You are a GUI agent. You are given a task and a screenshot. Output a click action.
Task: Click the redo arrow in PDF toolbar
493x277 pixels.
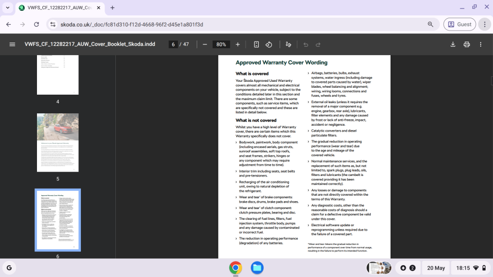point(318,44)
